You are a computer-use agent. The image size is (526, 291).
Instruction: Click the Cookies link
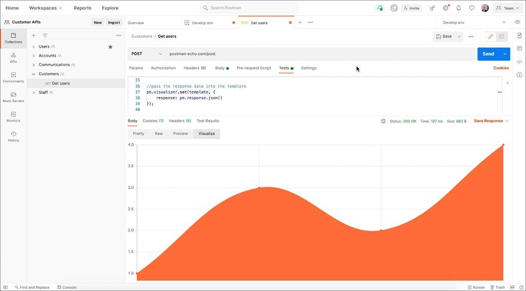click(501, 68)
